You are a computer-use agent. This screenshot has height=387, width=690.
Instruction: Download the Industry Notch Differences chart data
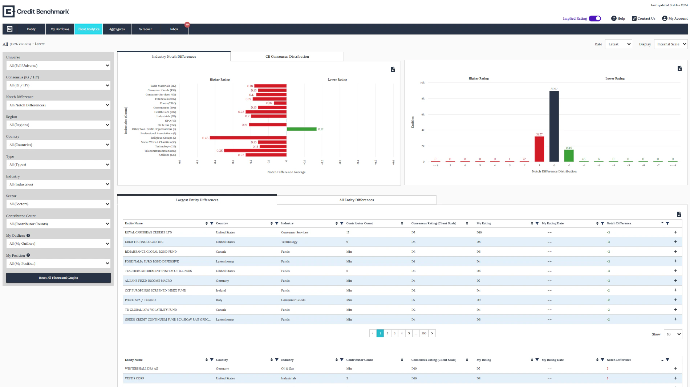pos(393,69)
